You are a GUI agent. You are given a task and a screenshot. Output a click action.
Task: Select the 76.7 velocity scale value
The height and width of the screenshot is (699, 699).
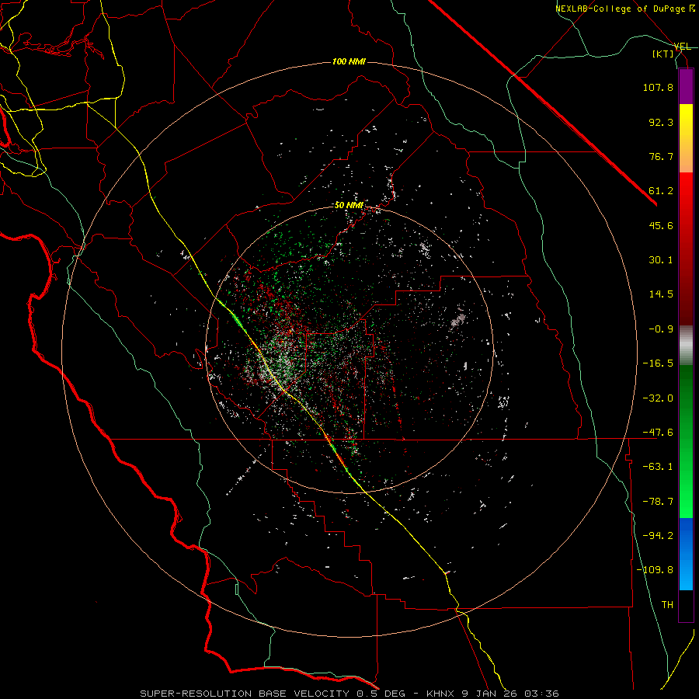(661, 156)
